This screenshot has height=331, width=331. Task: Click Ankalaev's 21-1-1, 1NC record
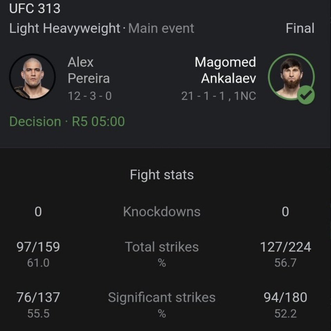point(218,95)
